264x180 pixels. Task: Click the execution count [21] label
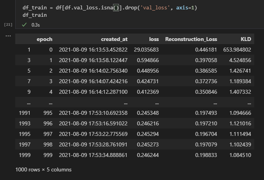click(x=8, y=25)
